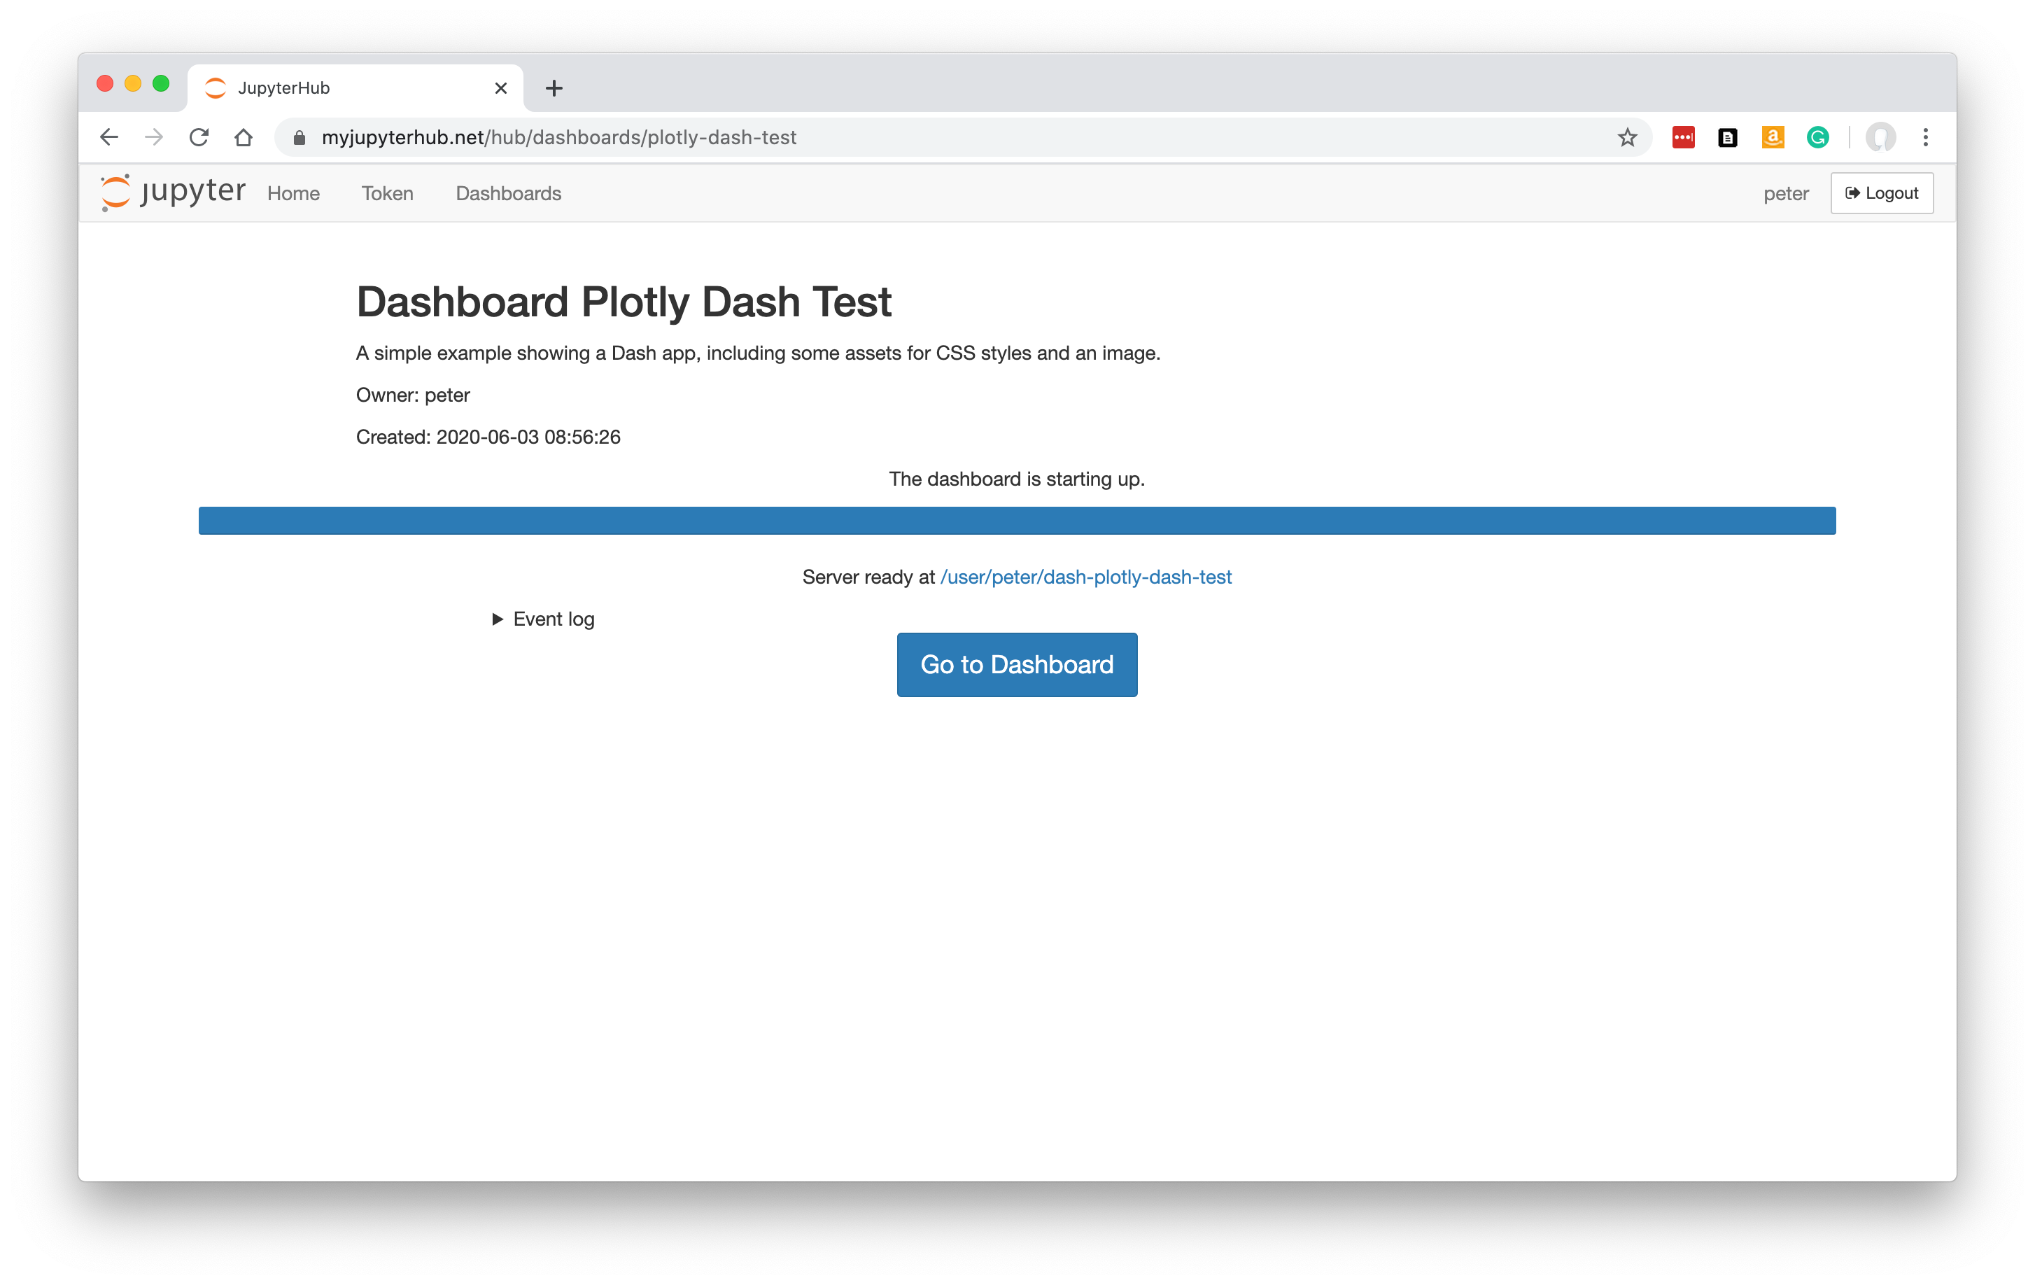This screenshot has width=2035, height=1285.
Task: Open the Token nav item
Action: [x=387, y=194]
